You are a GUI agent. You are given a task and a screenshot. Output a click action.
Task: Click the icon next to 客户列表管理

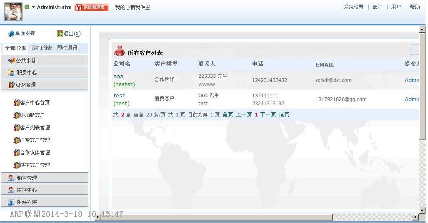coord(16,128)
